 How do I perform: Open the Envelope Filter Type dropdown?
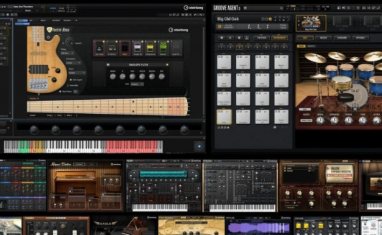point(137,84)
